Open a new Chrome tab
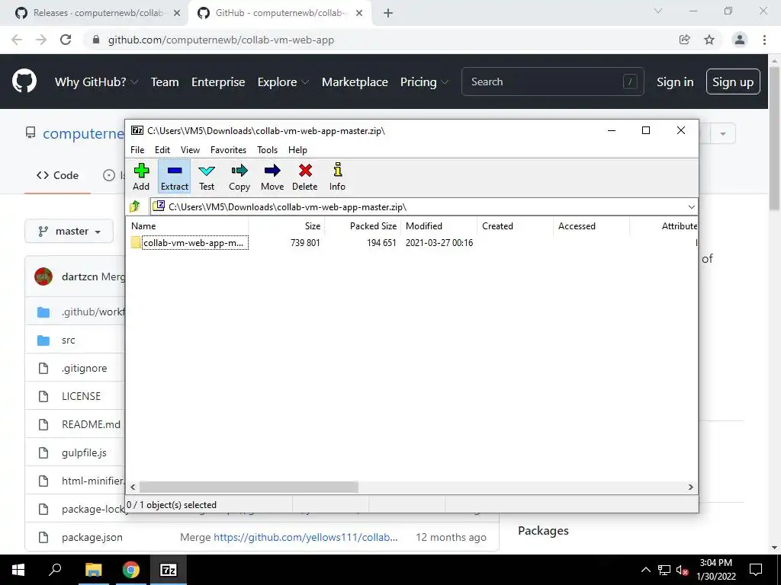Image resolution: width=781 pixels, height=585 pixels. pyautogui.click(x=388, y=13)
